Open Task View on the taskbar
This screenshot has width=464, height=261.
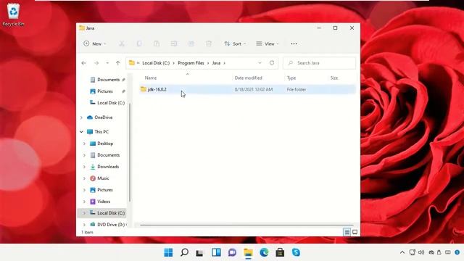pyautogui.click(x=200, y=252)
